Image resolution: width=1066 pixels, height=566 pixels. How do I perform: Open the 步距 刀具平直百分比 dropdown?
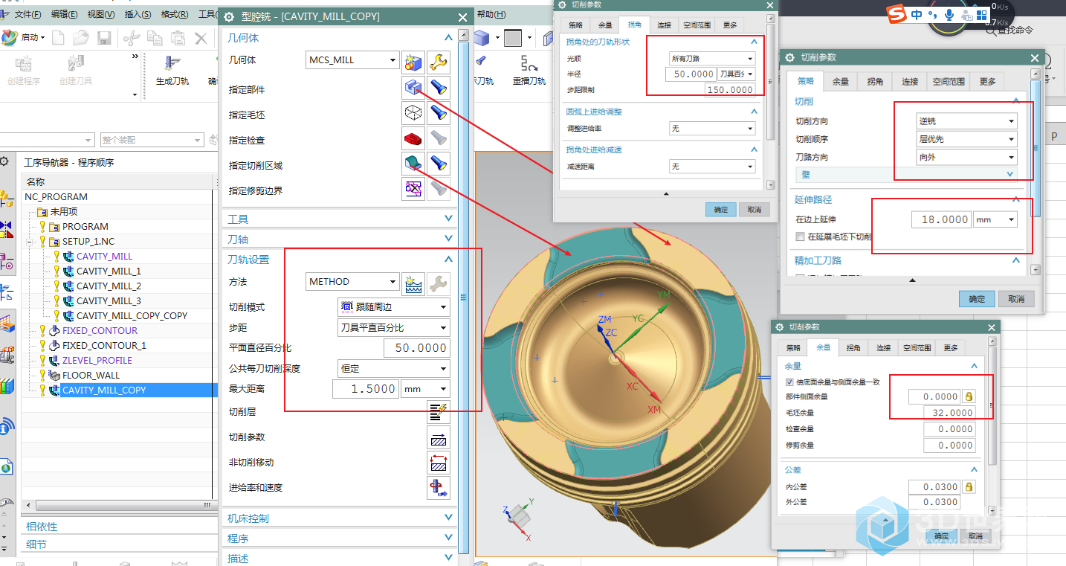tap(393, 327)
